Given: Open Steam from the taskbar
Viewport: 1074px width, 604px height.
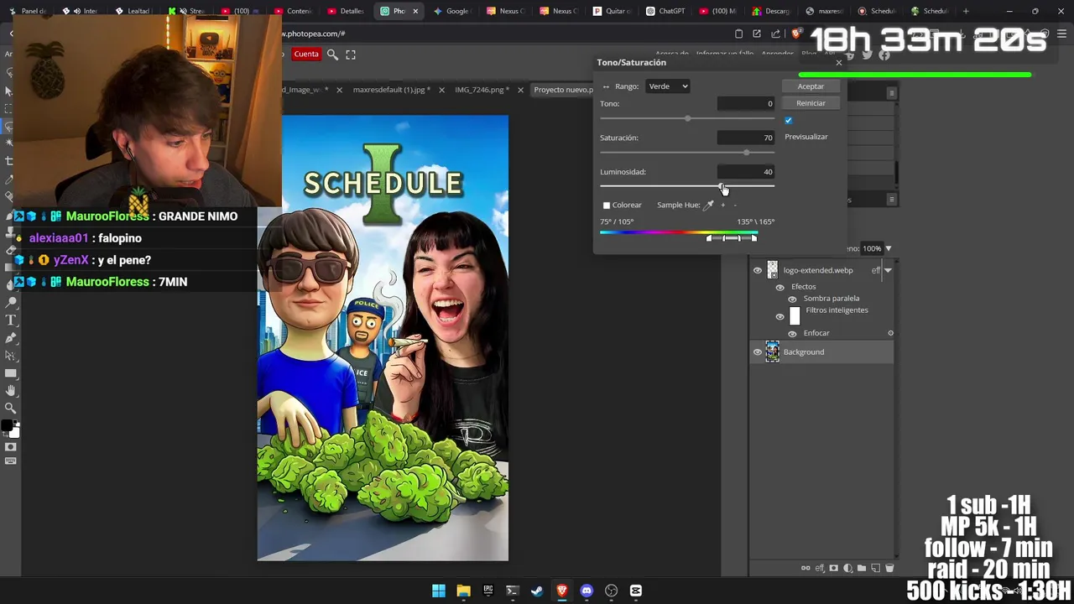Looking at the screenshot, I should pos(537,591).
